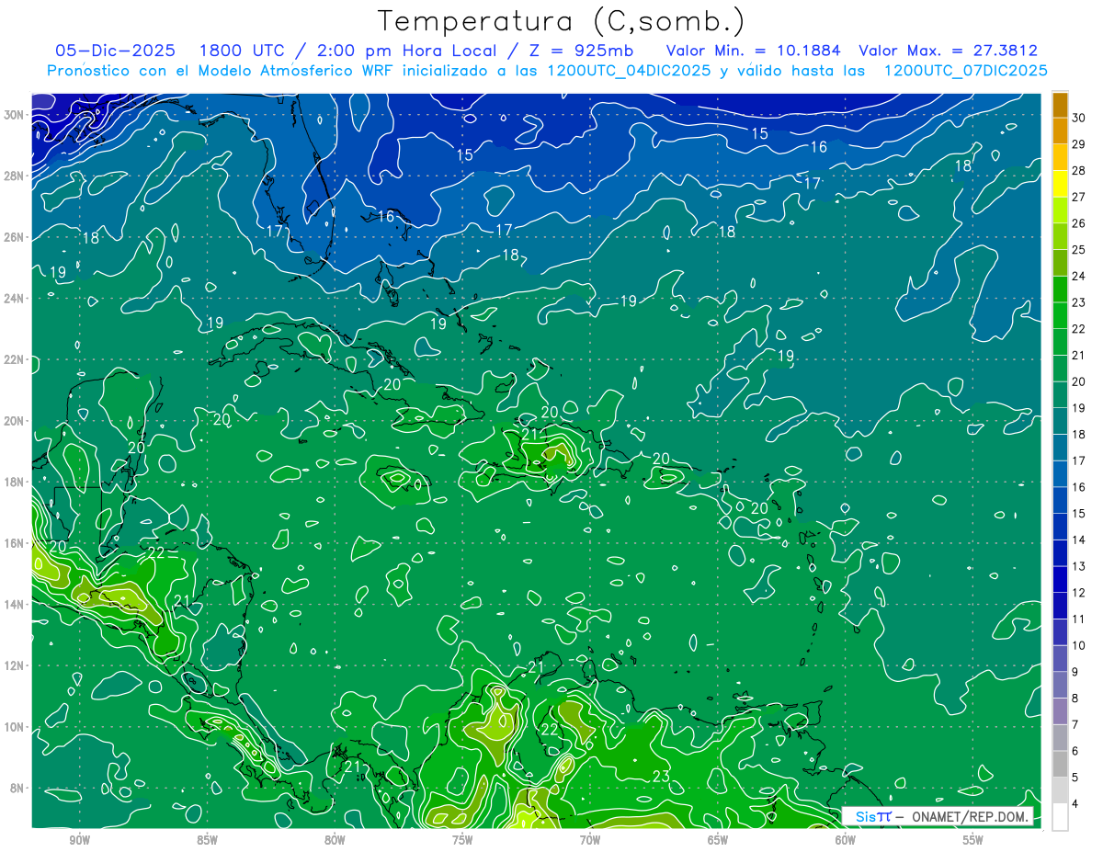Image resolution: width=1103 pixels, height=852 pixels.
Task: Click the 30N latitude axis label
Action: click(15, 114)
